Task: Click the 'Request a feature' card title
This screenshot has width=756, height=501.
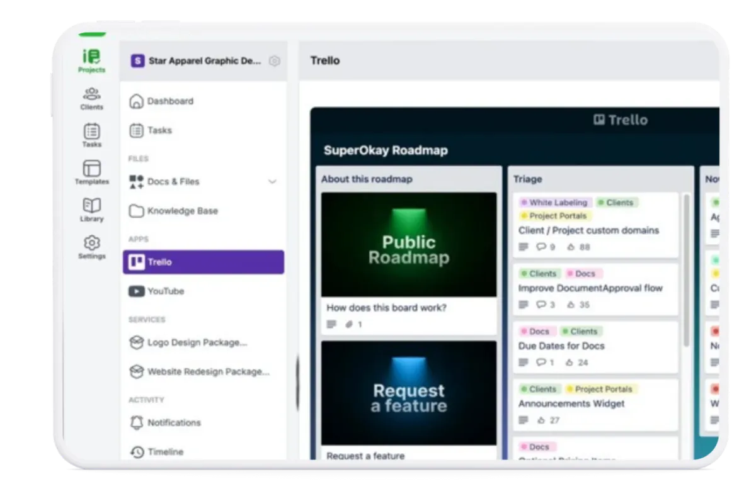Action: [x=365, y=456]
